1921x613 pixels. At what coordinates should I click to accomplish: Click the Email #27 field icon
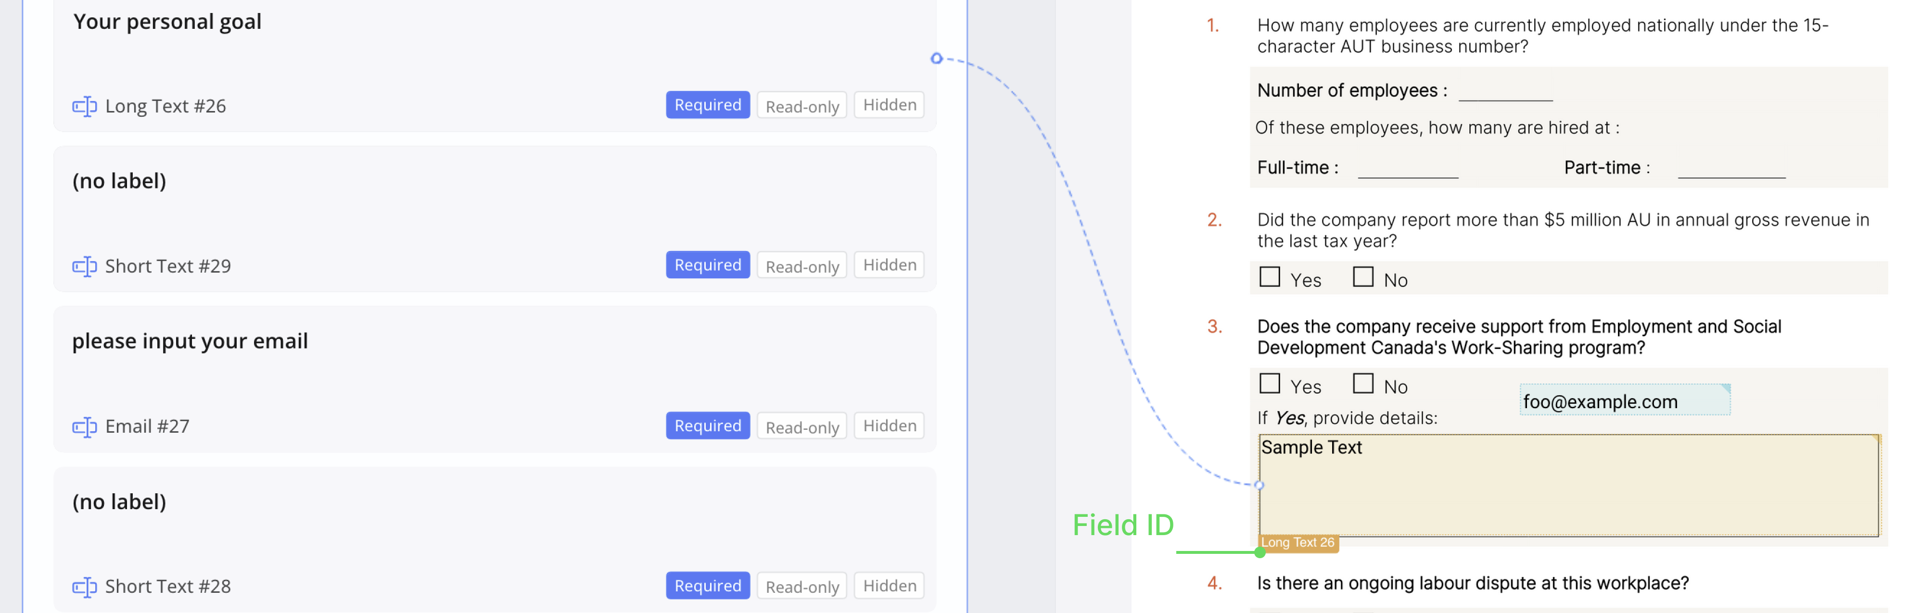point(84,427)
